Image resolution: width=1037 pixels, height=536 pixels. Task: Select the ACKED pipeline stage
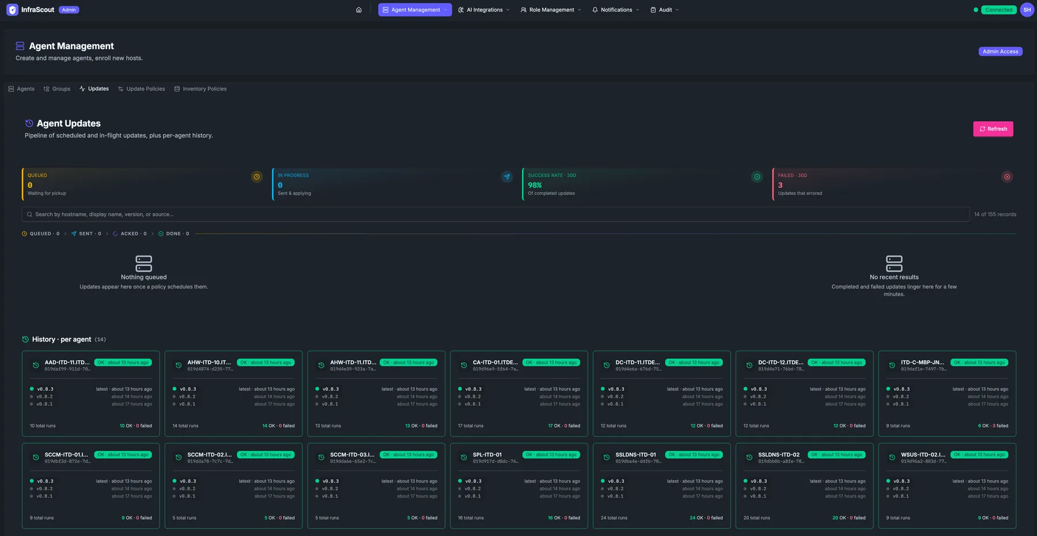(x=130, y=234)
